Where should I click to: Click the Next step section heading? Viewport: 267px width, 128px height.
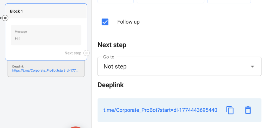point(112,45)
